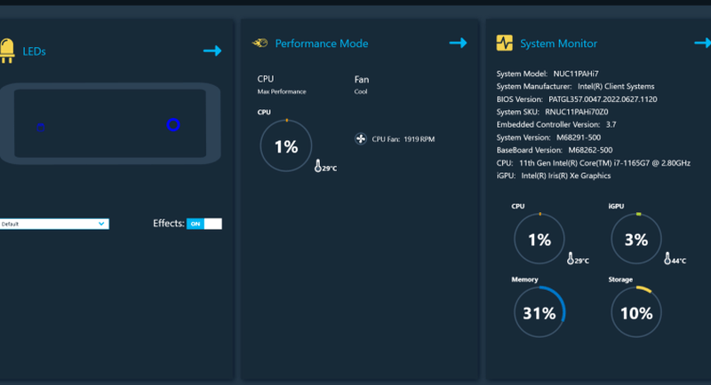
Task: Select the small blue square LED
Action: click(40, 128)
